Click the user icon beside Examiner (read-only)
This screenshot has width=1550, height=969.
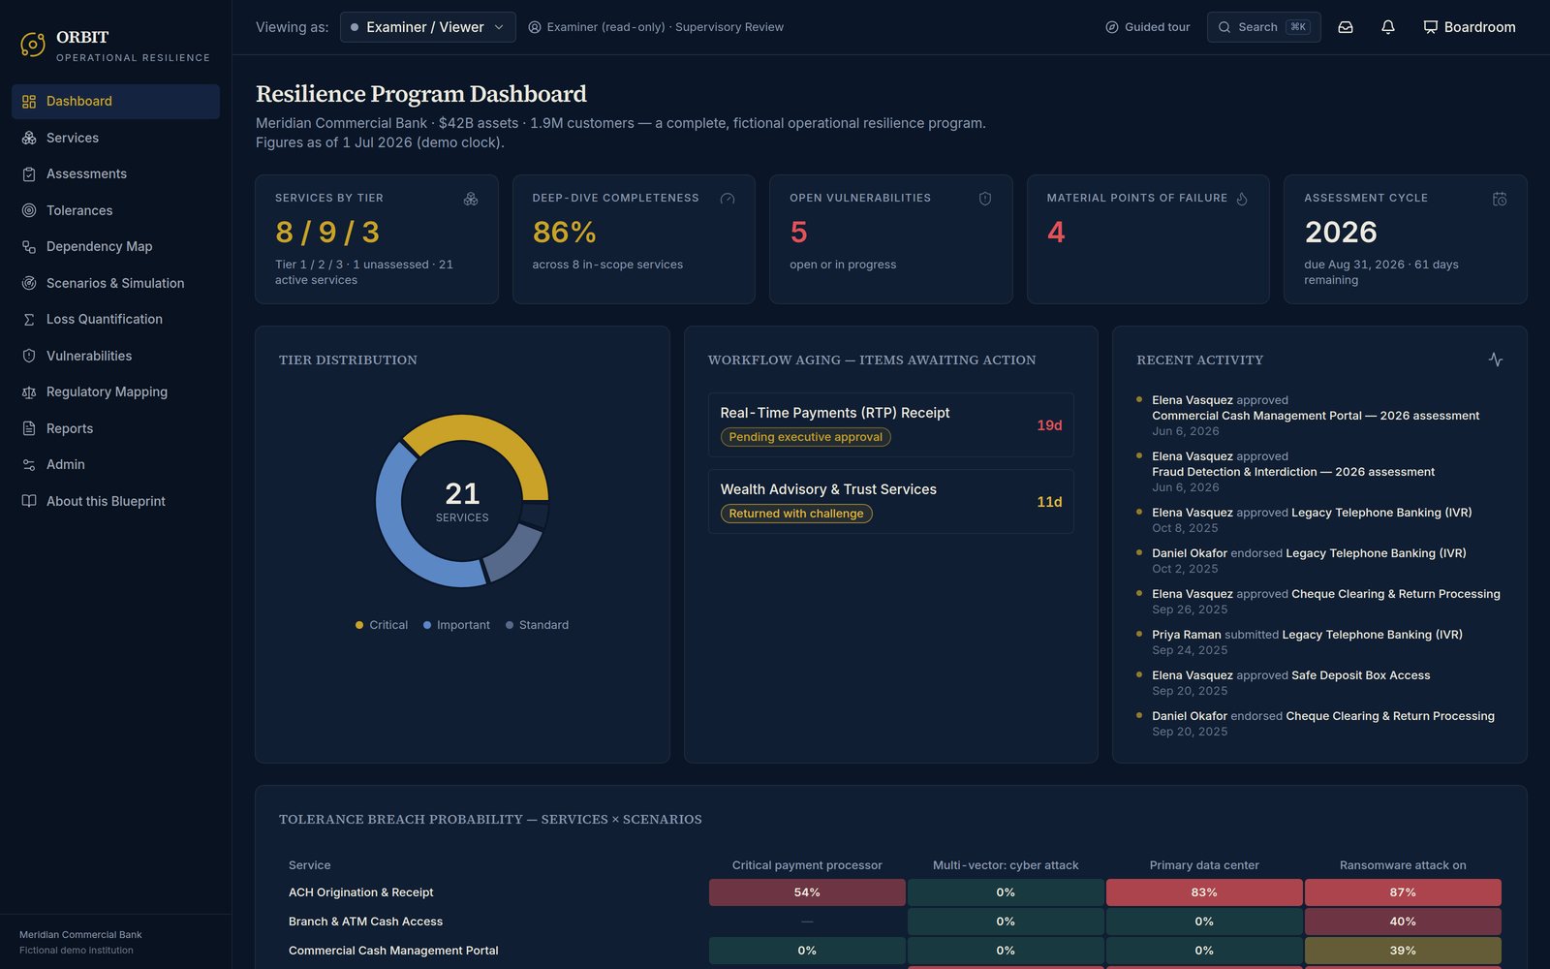point(535,27)
